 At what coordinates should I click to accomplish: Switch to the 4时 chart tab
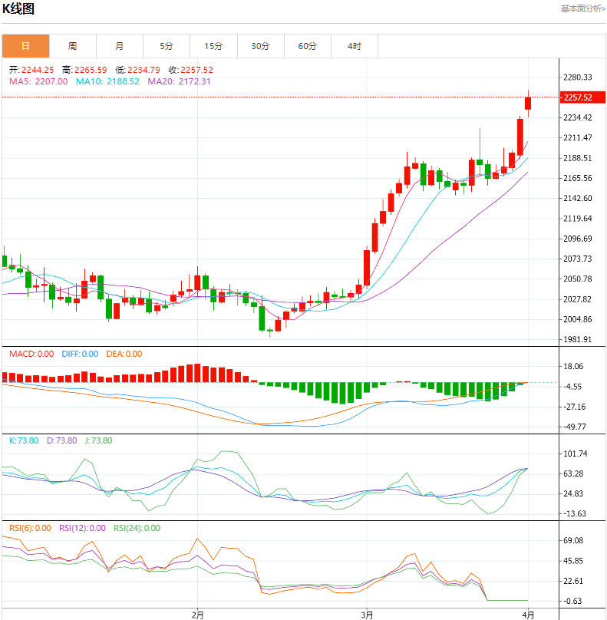pos(355,46)
